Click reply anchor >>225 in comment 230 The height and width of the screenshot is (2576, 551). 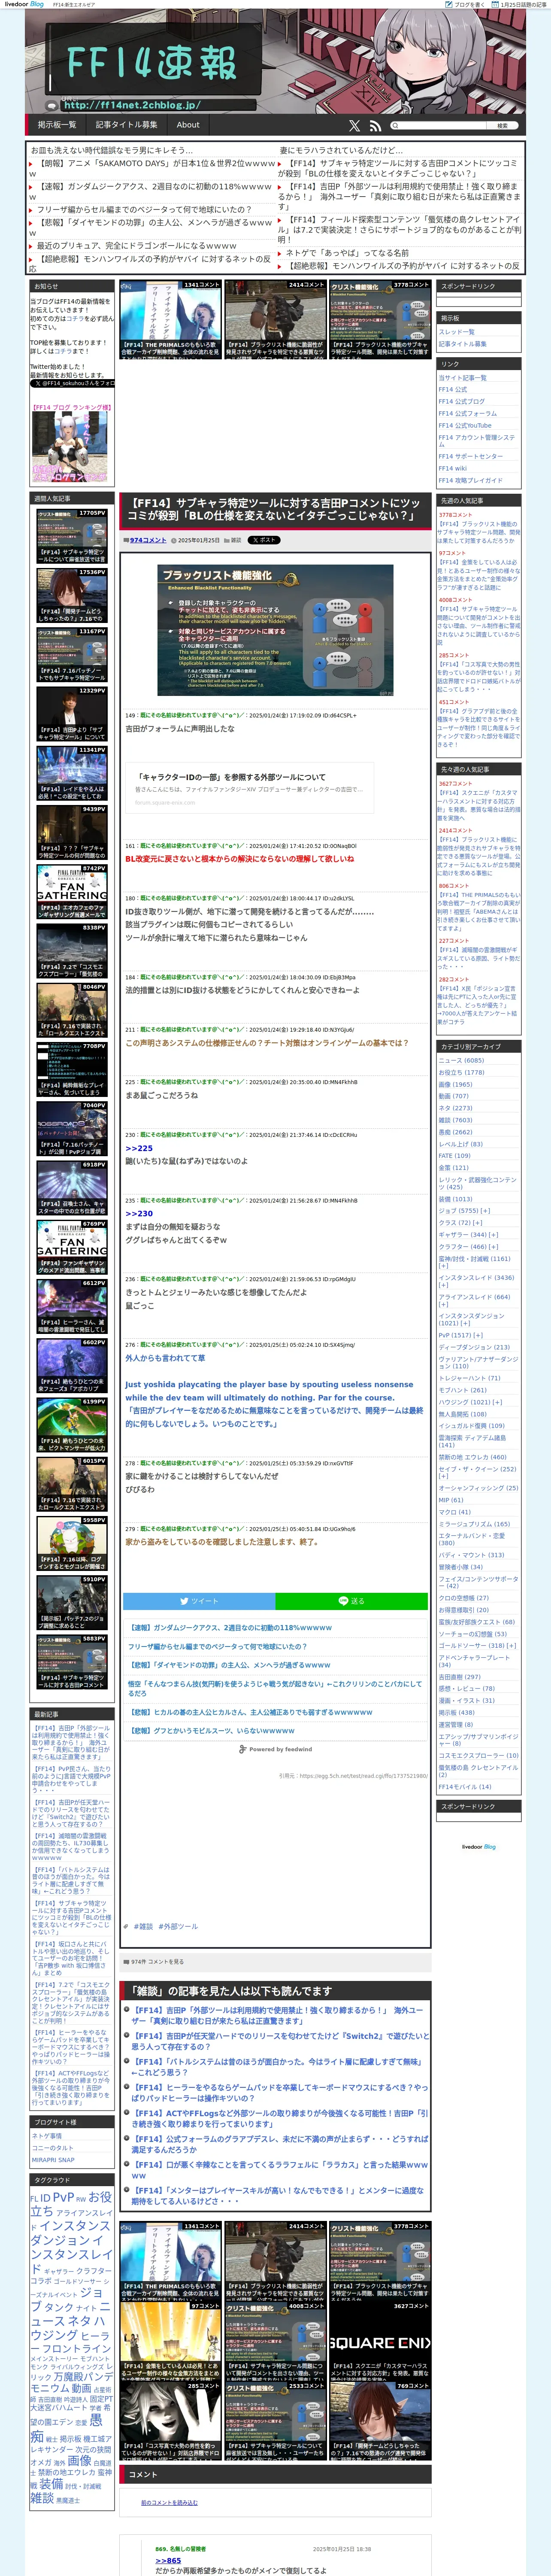[139, 1148]
